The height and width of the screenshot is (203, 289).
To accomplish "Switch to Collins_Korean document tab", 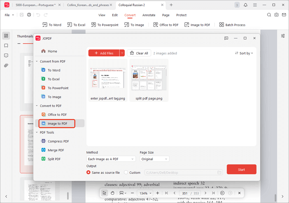I will pyautogui.click(x=88, y=5).
